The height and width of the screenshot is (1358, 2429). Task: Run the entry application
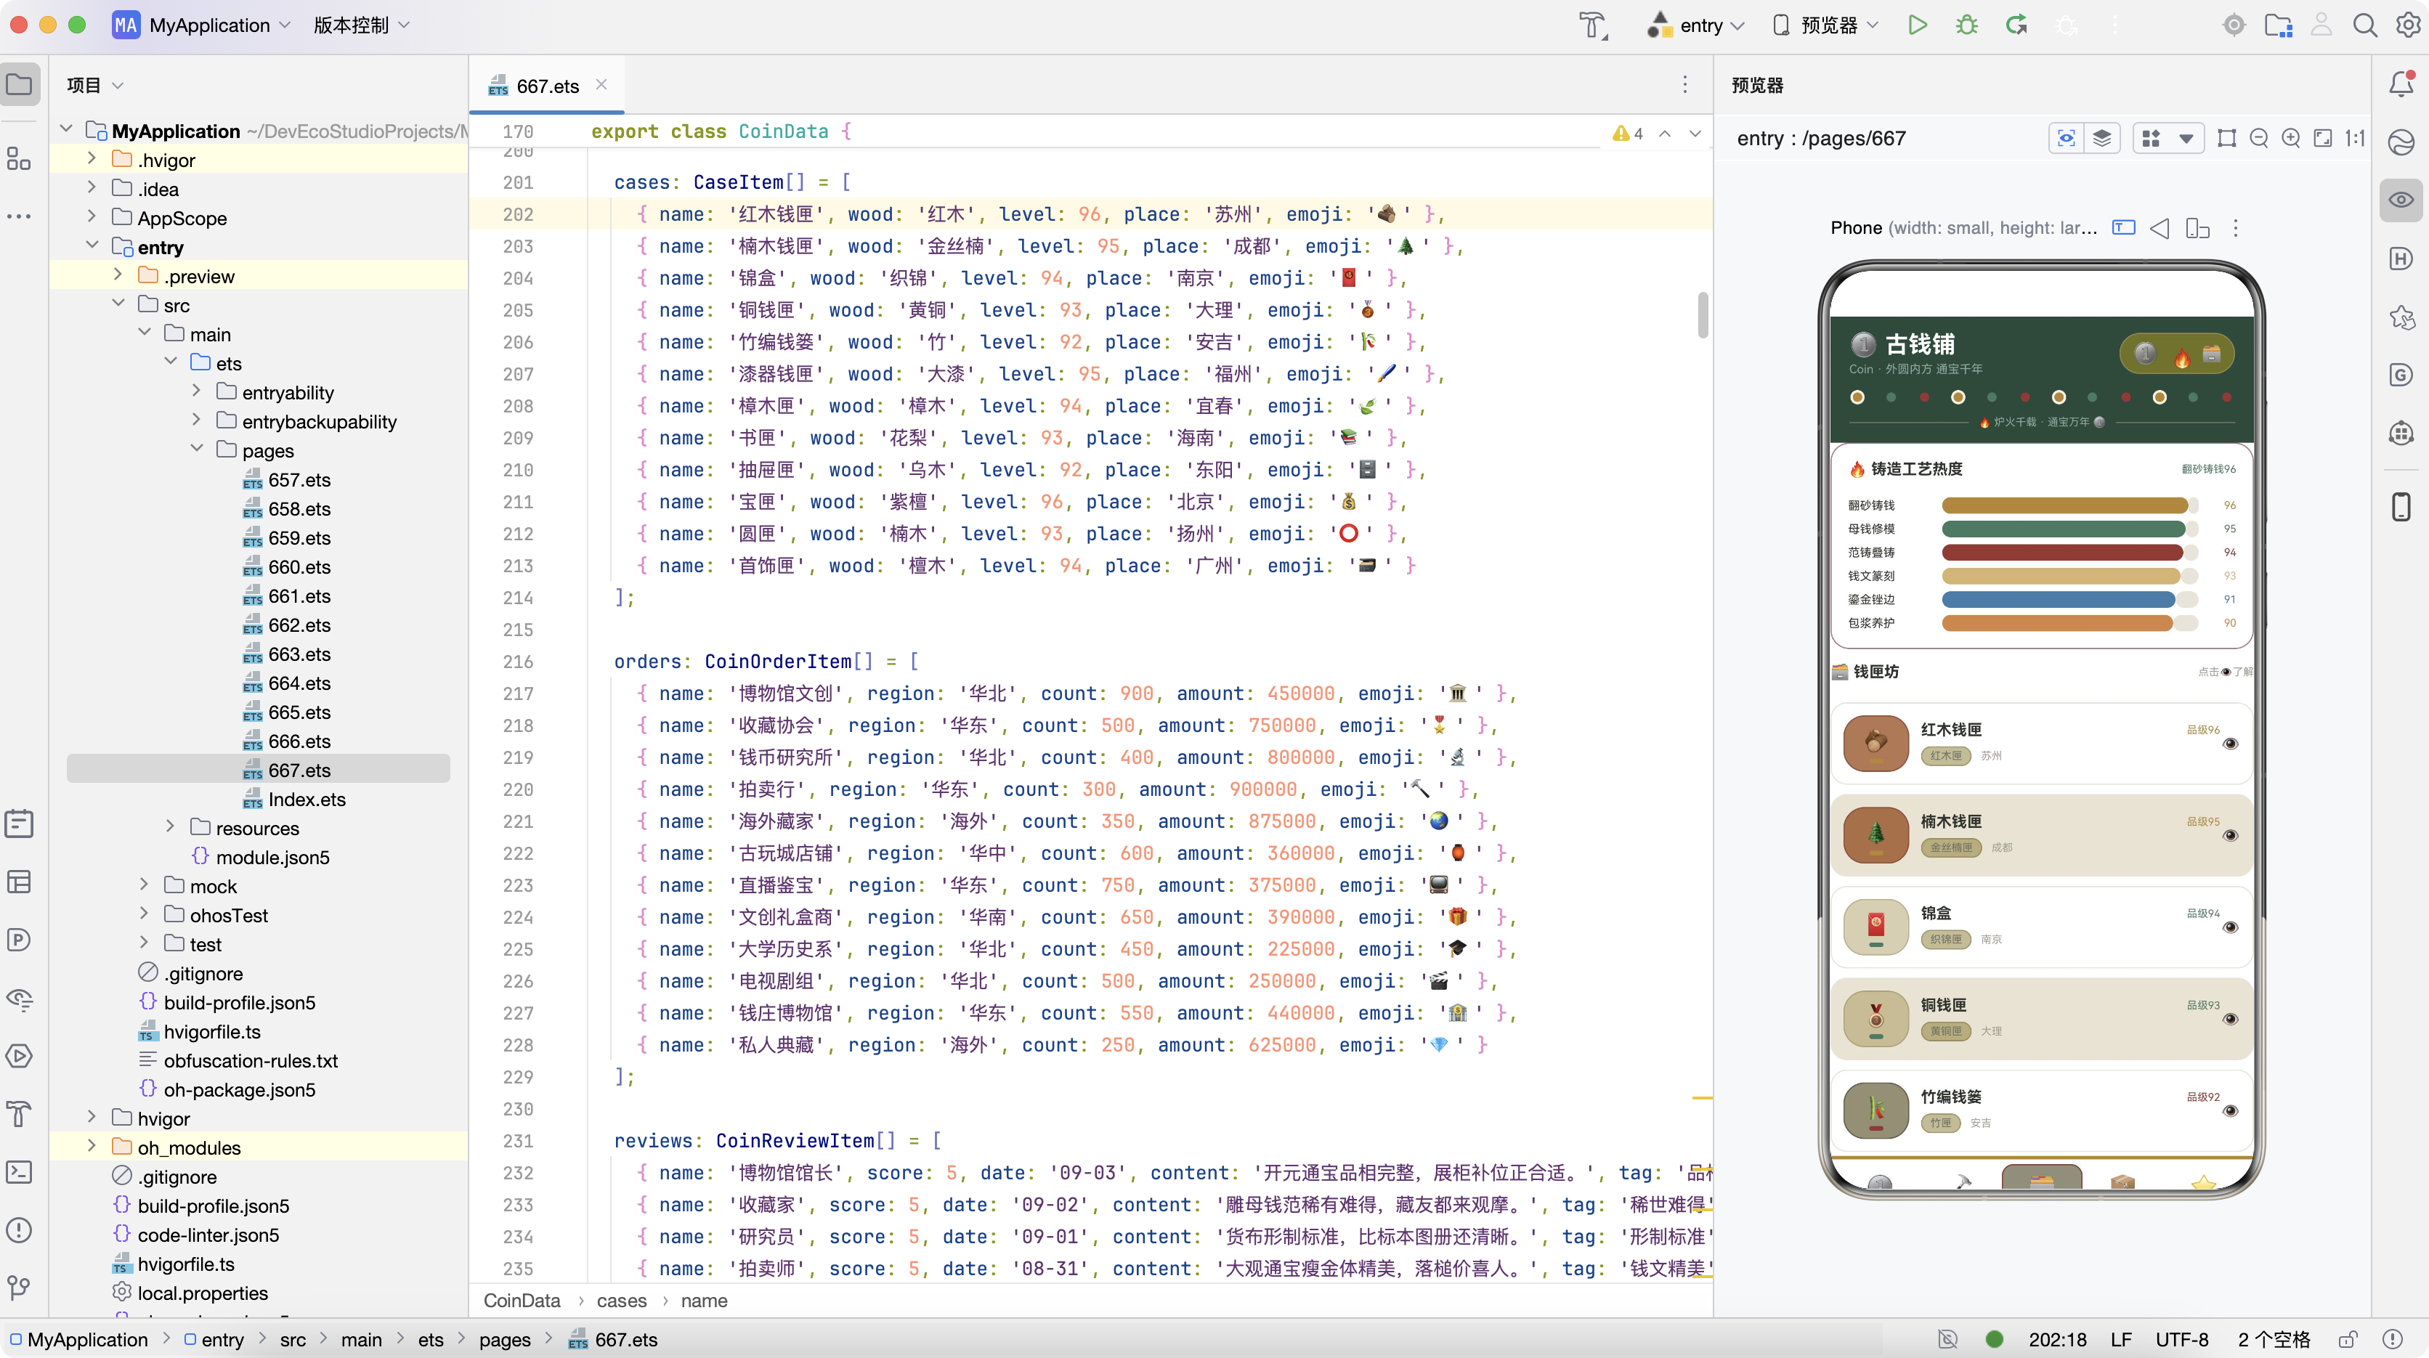(1917, 25)
